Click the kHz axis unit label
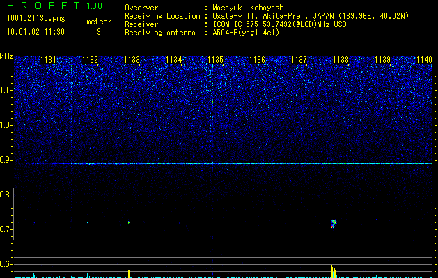438x278 pixels. click(x=6, y=56)
